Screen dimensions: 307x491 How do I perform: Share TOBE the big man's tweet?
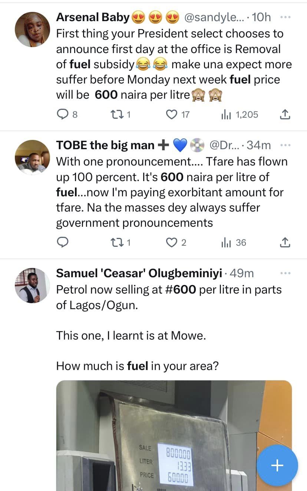(284, 243)
